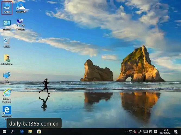Screen dimensions: 181x135
Task: Open taskbar search magnifier
Action: (13, 131)
